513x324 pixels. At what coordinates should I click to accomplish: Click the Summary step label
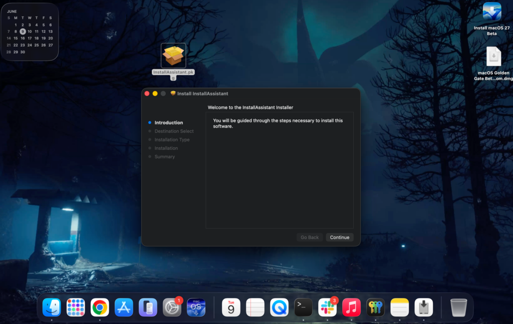click(164, 157)
